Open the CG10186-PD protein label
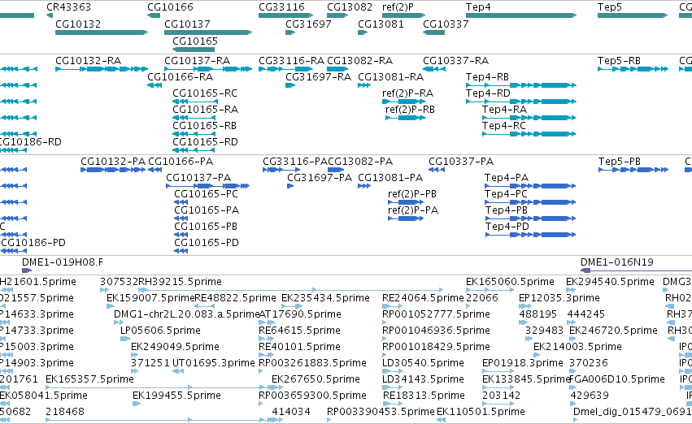Screen dimensions: 692x424 pyautogui.click(x=33, y=242)
